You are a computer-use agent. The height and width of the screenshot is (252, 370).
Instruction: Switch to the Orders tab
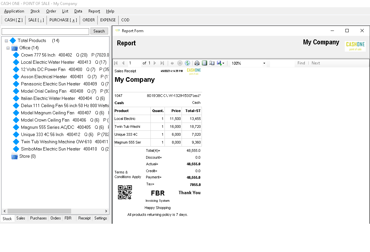click(x=55, y=218)
